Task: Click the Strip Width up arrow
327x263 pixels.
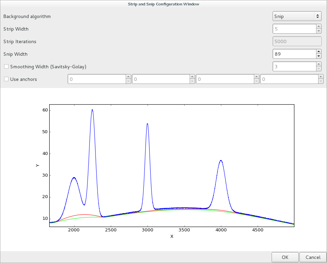Action: pyautogui.click(x=319, y=27)
